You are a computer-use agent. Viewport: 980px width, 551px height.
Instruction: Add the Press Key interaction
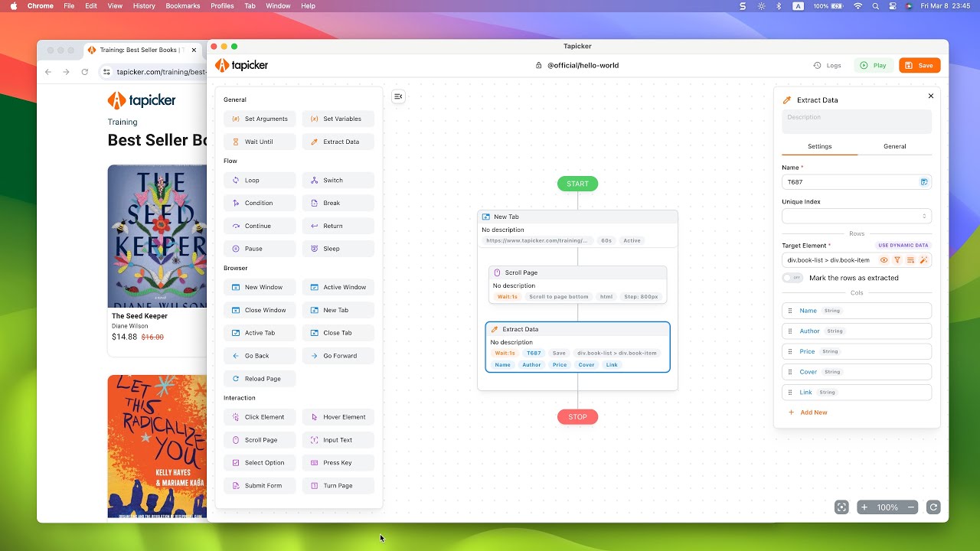click(x=338, y=463)
